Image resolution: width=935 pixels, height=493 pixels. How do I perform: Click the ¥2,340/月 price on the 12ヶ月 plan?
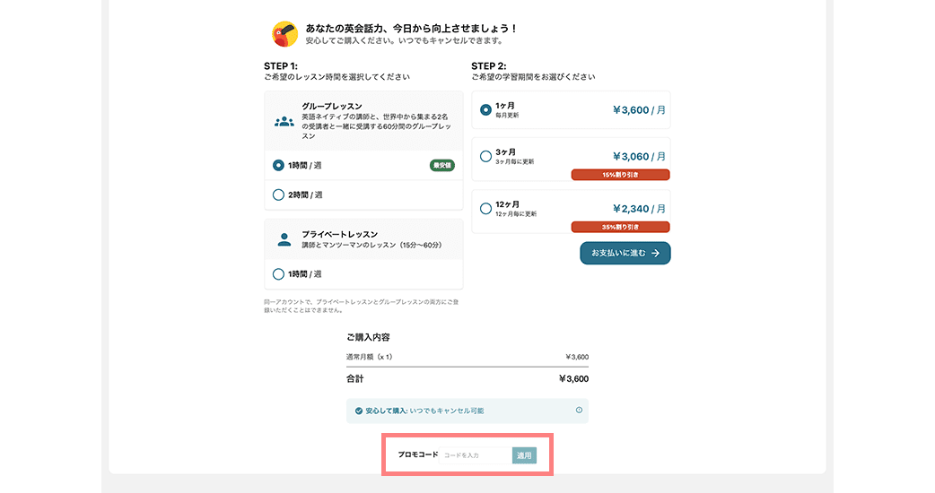639,209
